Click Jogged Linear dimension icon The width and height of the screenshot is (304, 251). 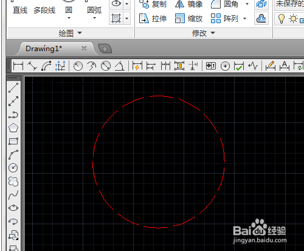click(x=253, y=66)
